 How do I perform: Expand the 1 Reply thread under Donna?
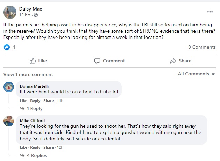click(35, 109)
